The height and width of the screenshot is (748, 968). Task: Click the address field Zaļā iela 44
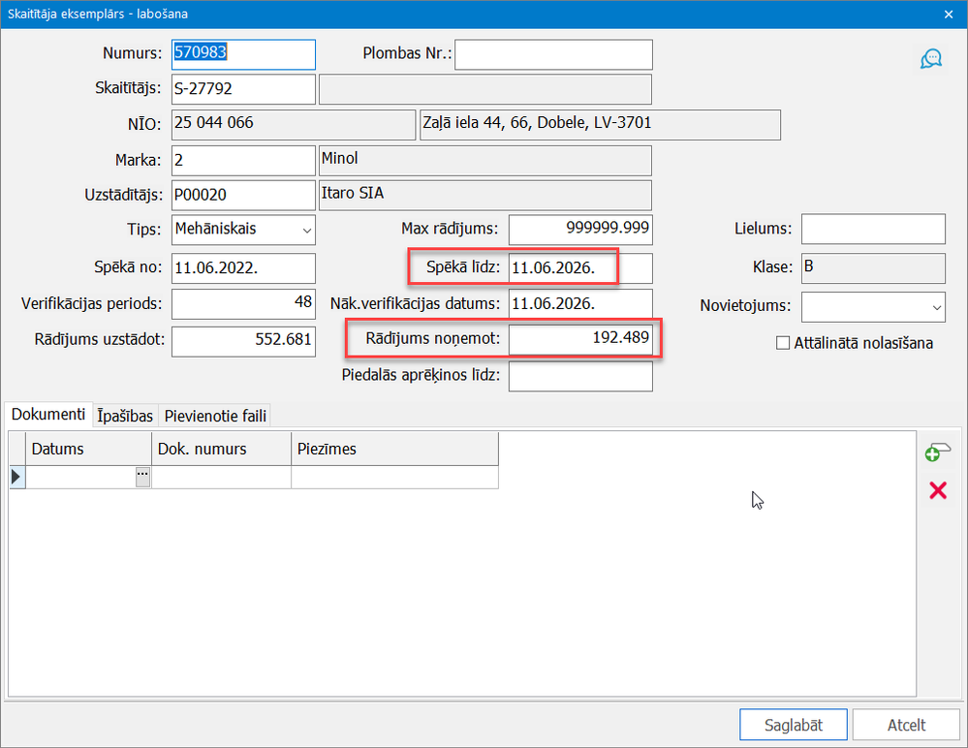pyautogui.click(x=600, y=125)
